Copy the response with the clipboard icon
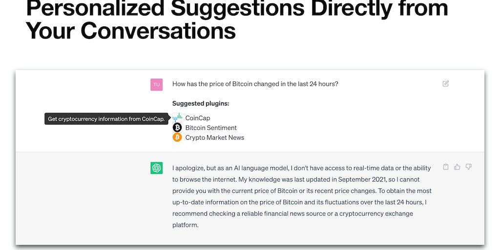 coord(445,167)
